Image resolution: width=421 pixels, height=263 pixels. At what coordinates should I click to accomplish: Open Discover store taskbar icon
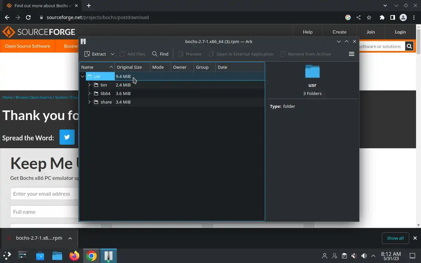point(40,255)
